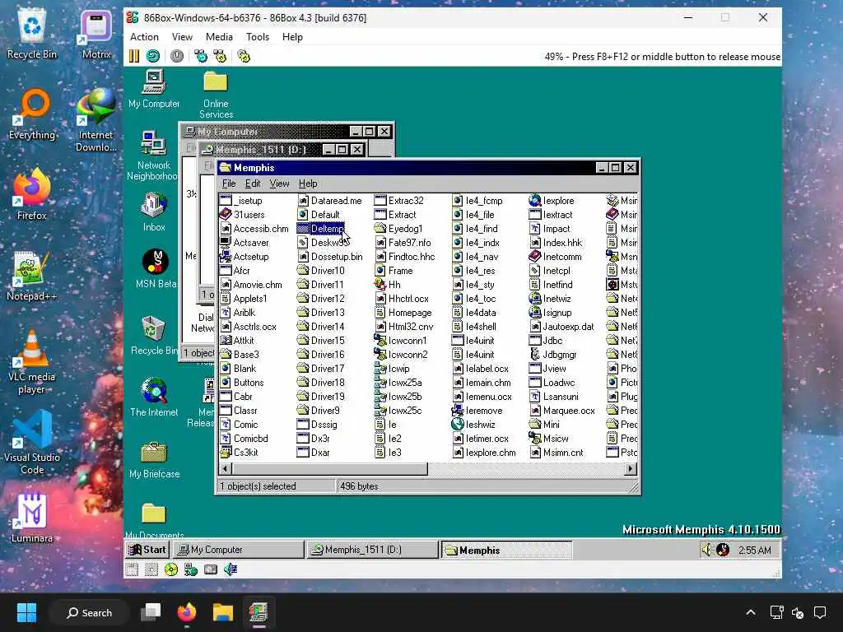Select the Fate97.nfo file
Viewport: 843px width, 632px height.
pos(403,243)
